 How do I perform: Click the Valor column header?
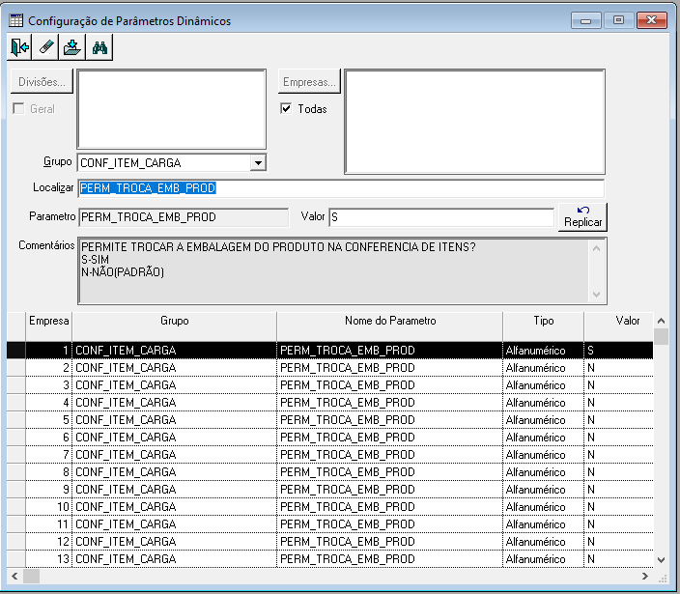619,326
